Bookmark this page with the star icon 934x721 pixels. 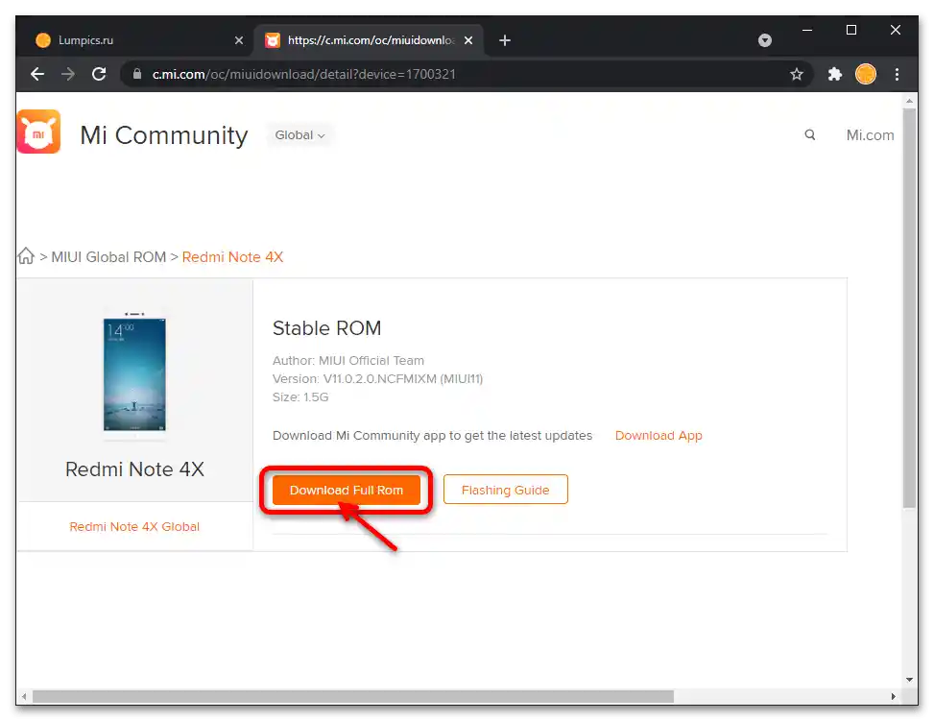click(797, 74)
